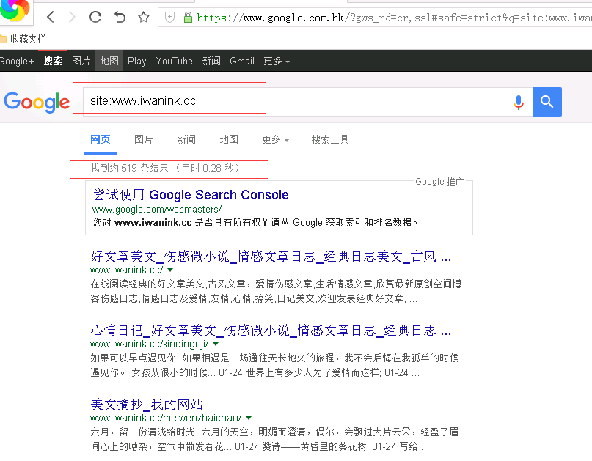Open 尝试使用 Google Search Console link
This screenshot has width=592, height=461.
pos(191,195)
